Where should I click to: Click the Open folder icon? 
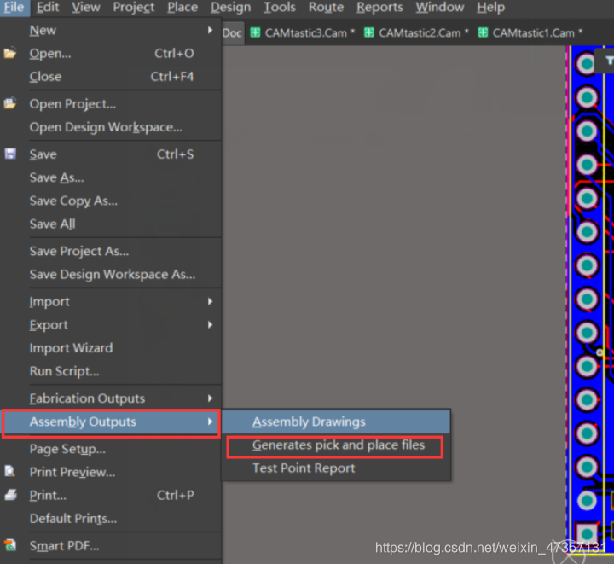9,53
